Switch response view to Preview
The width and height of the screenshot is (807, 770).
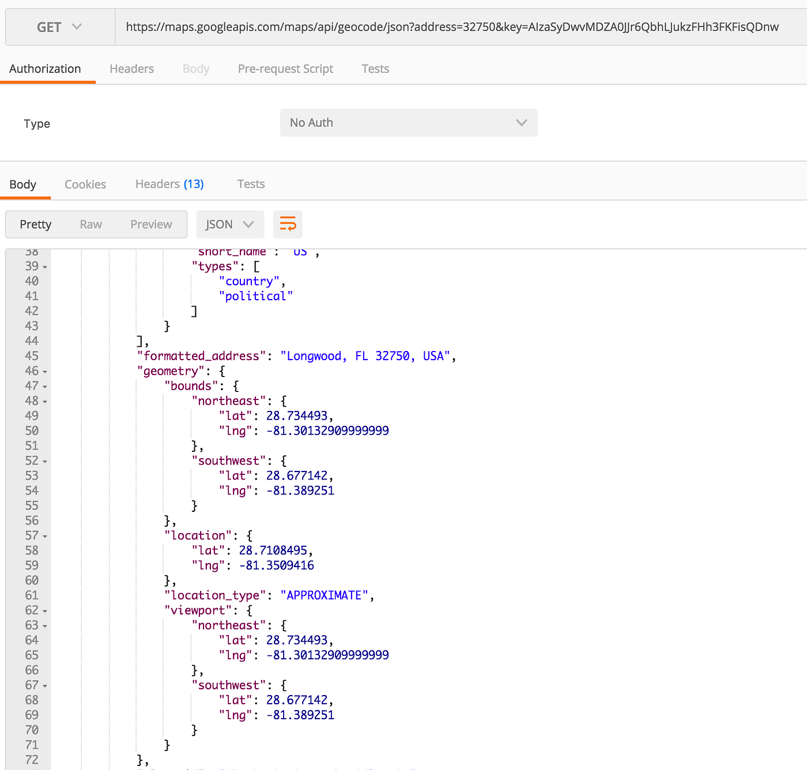(150, 224)
